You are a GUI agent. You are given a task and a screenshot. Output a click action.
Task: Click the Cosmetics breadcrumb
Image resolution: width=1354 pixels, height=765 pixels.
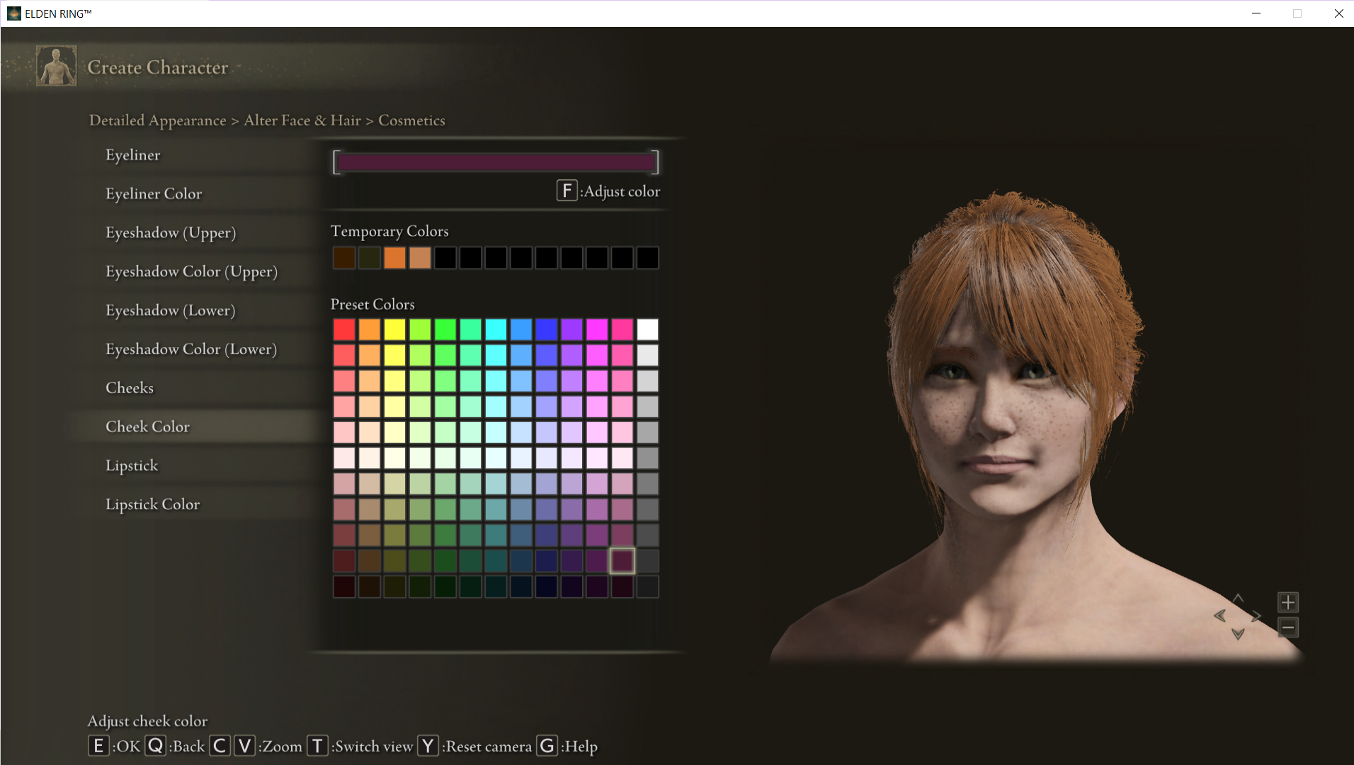(411, 120)
